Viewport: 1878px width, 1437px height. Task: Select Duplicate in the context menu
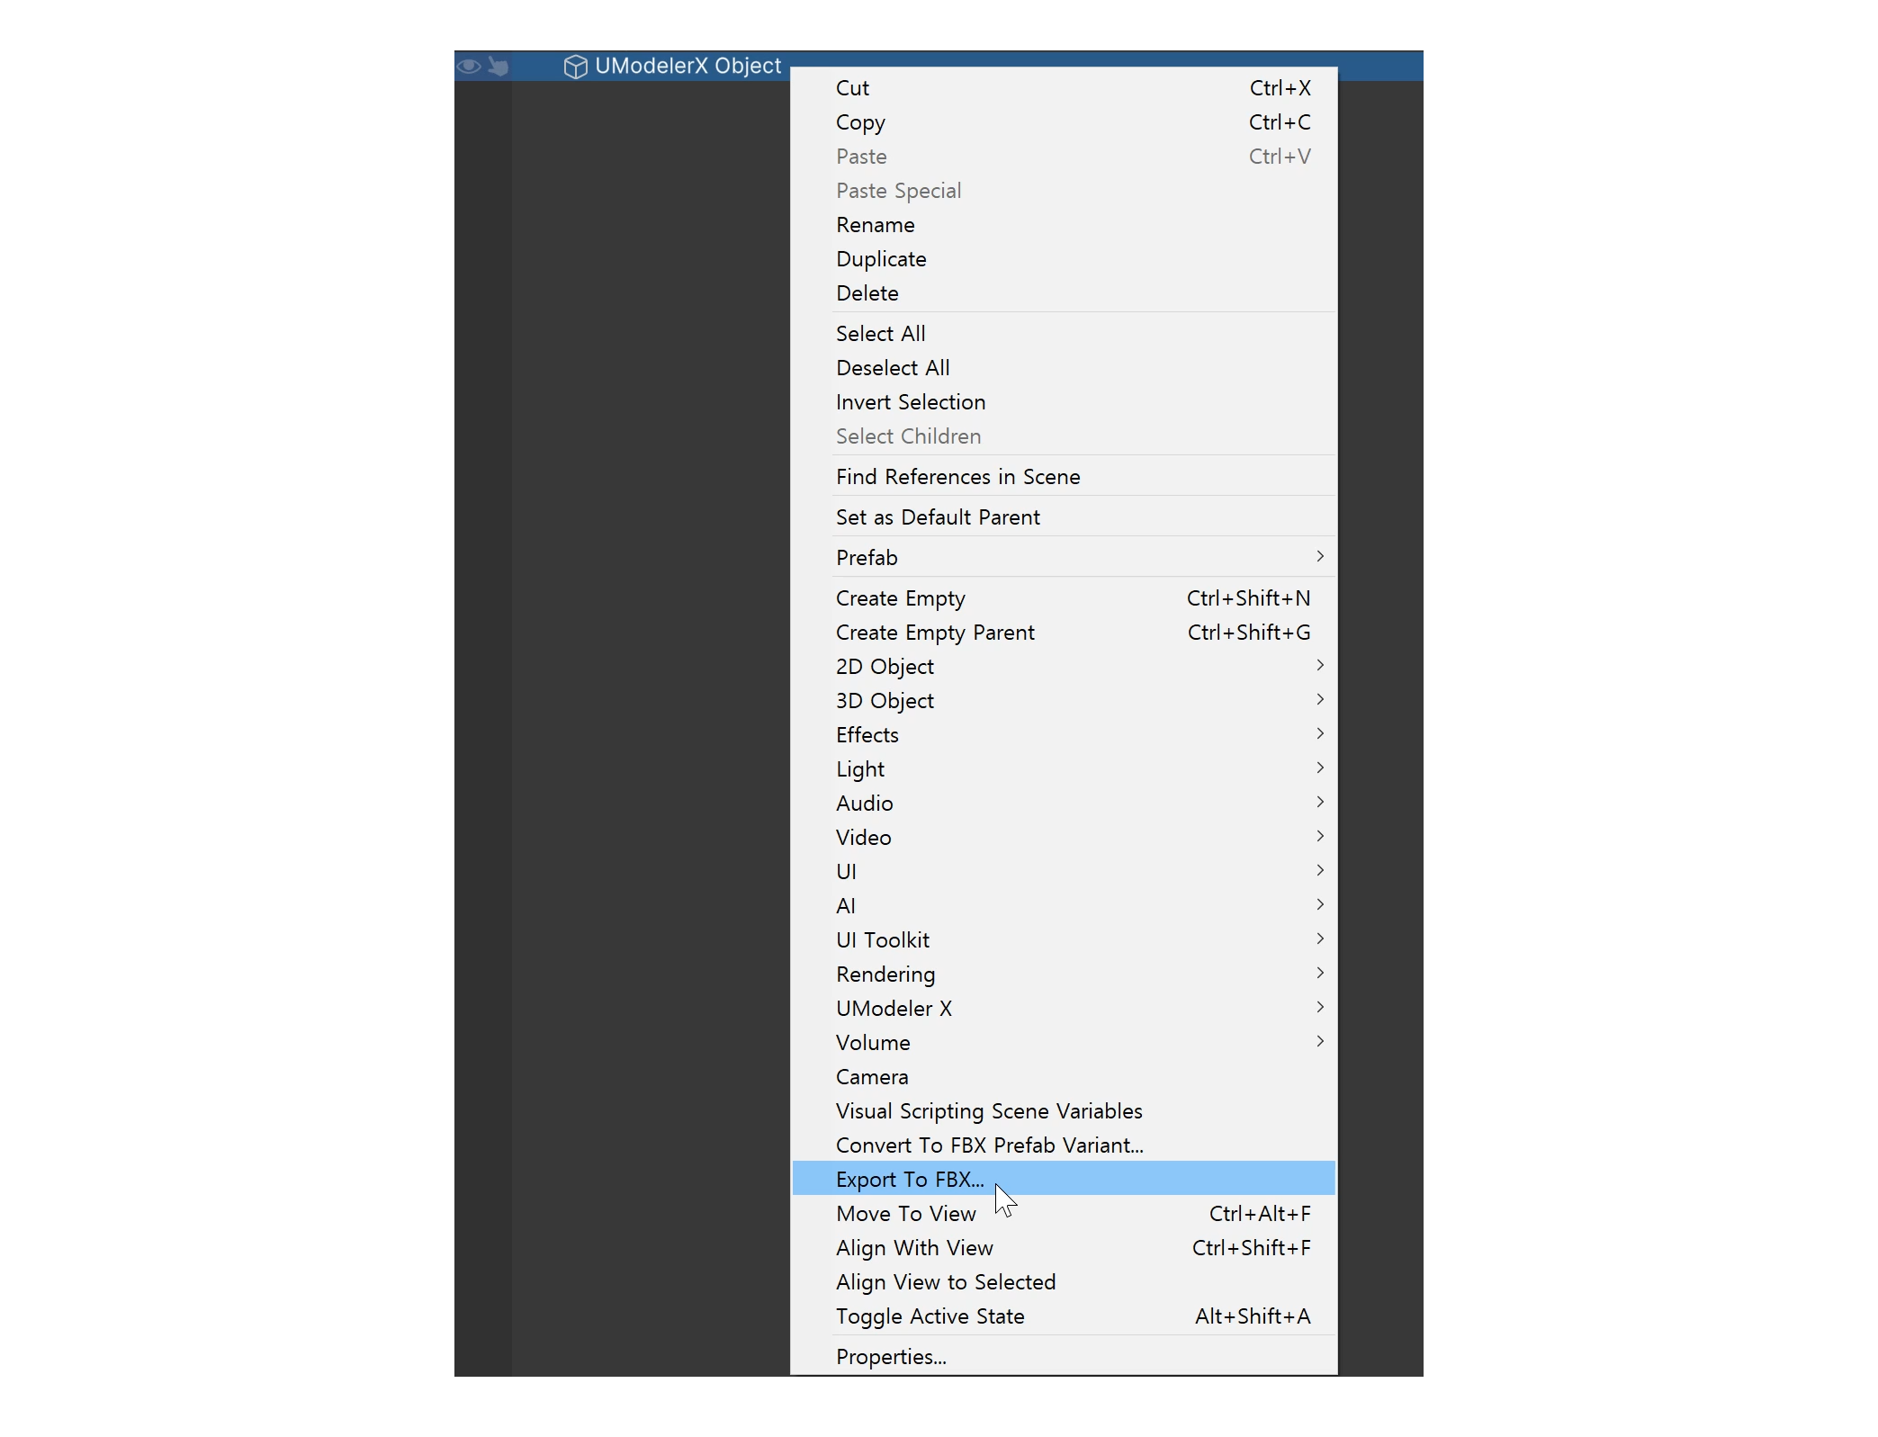[x=1064, y=259]
